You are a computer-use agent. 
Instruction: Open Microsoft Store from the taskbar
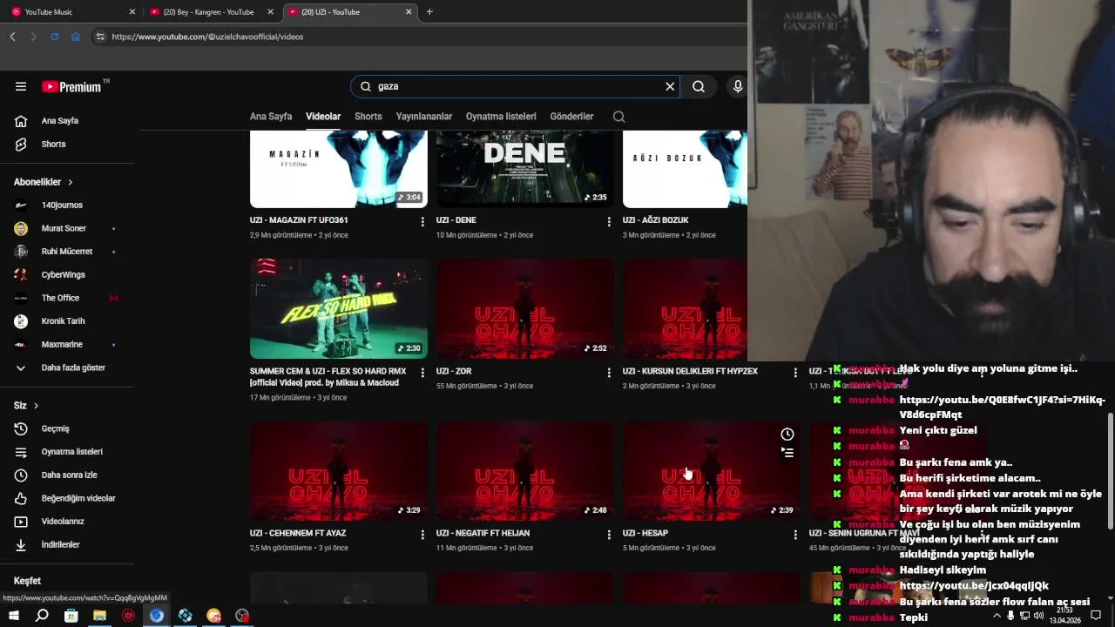click(x=71, y=616)
